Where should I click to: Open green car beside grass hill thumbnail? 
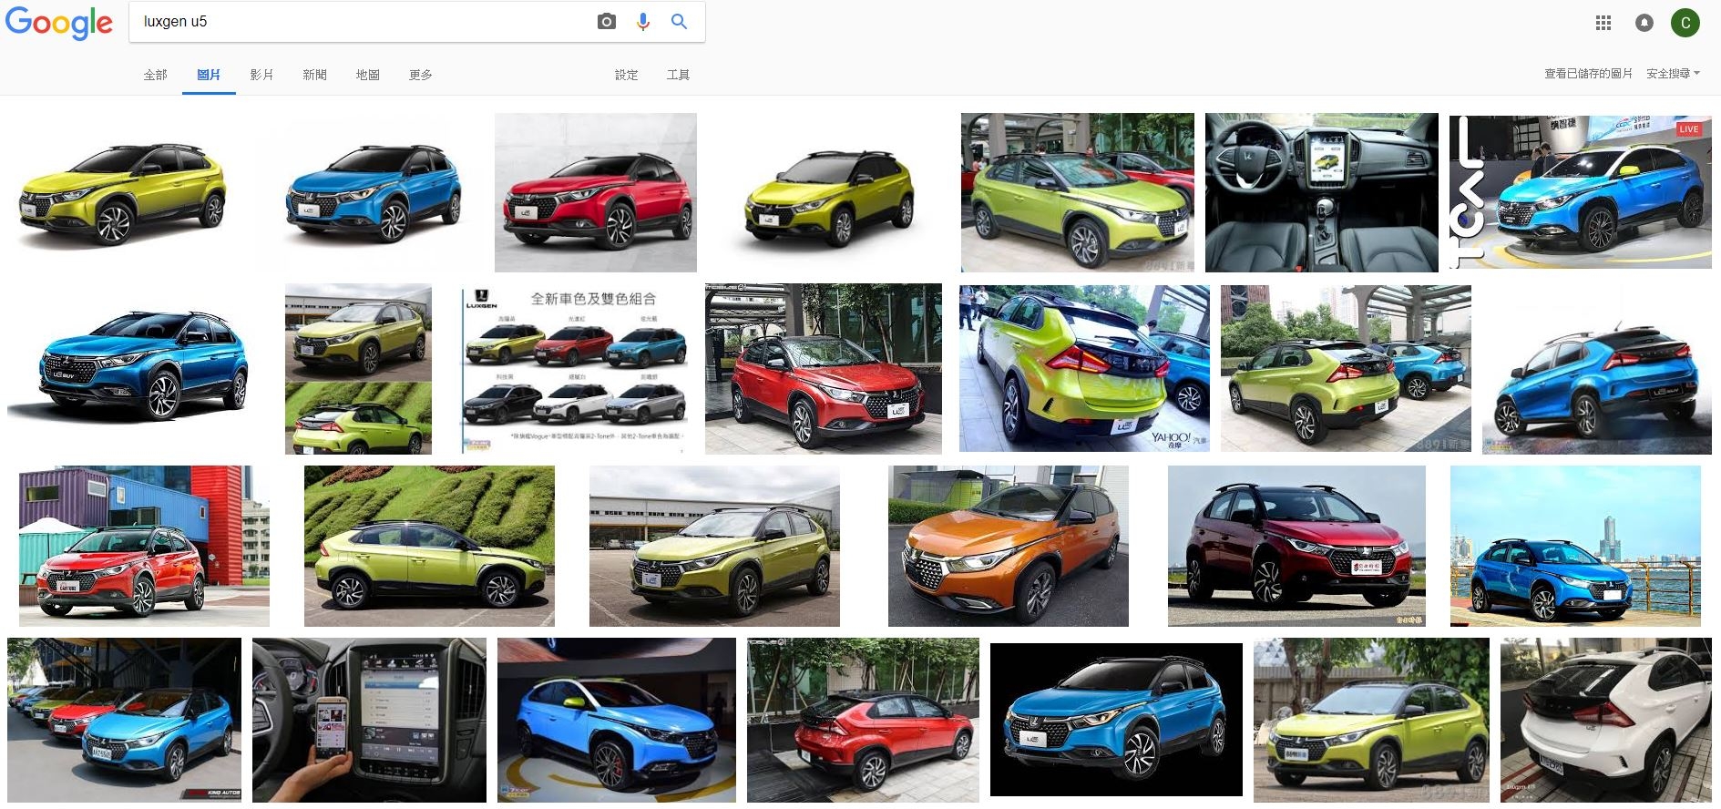(429, 546)
